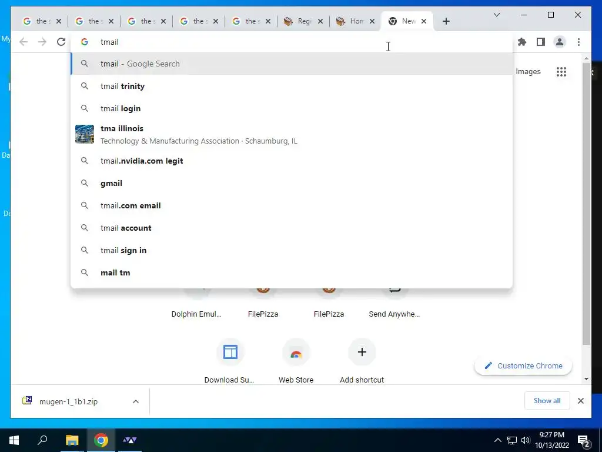
Task: Pick the 'tmail.nvidia.com legit' suggestion
Action: 292,161
